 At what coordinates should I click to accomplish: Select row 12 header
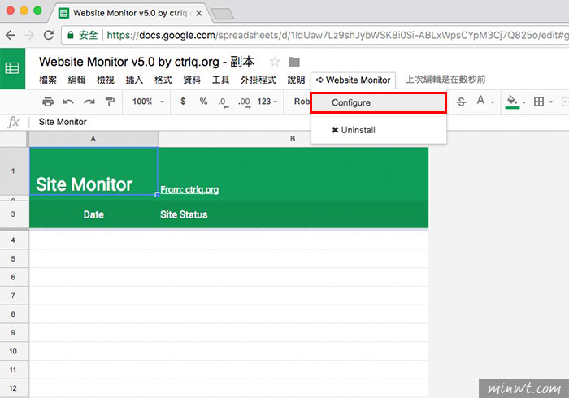(x=14, y=388)
